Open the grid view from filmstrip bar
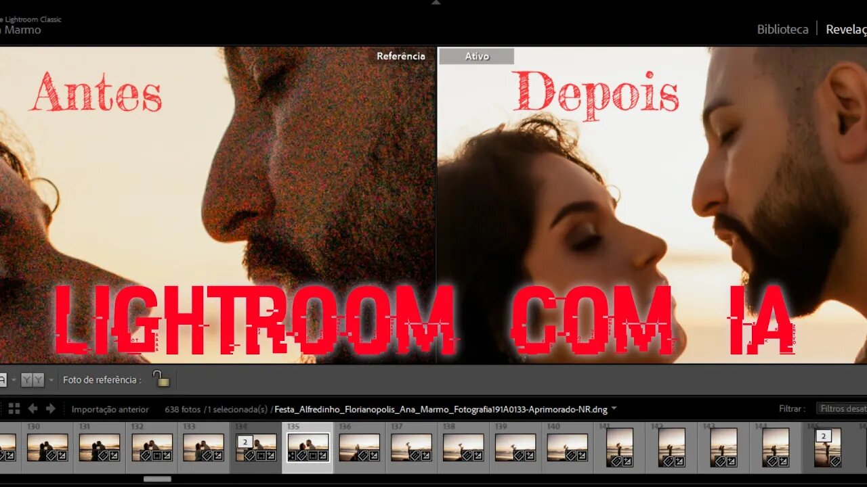This screenshot has width=867, height=487. pos(14,409)
